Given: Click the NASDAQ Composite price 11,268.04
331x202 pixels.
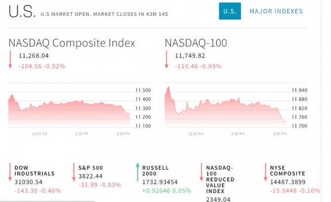Looking at the screenshot, I should coord(34,56).
